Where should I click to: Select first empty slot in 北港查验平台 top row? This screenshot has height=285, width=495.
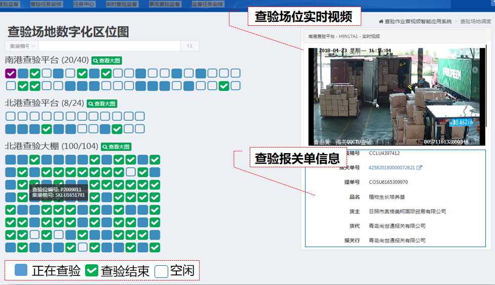point(11,116)
